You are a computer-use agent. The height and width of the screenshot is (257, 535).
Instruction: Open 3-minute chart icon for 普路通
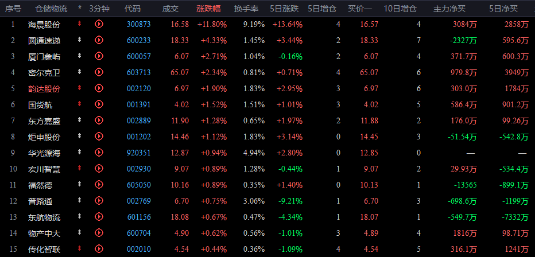pyautogui.click(x=99, y=200)
